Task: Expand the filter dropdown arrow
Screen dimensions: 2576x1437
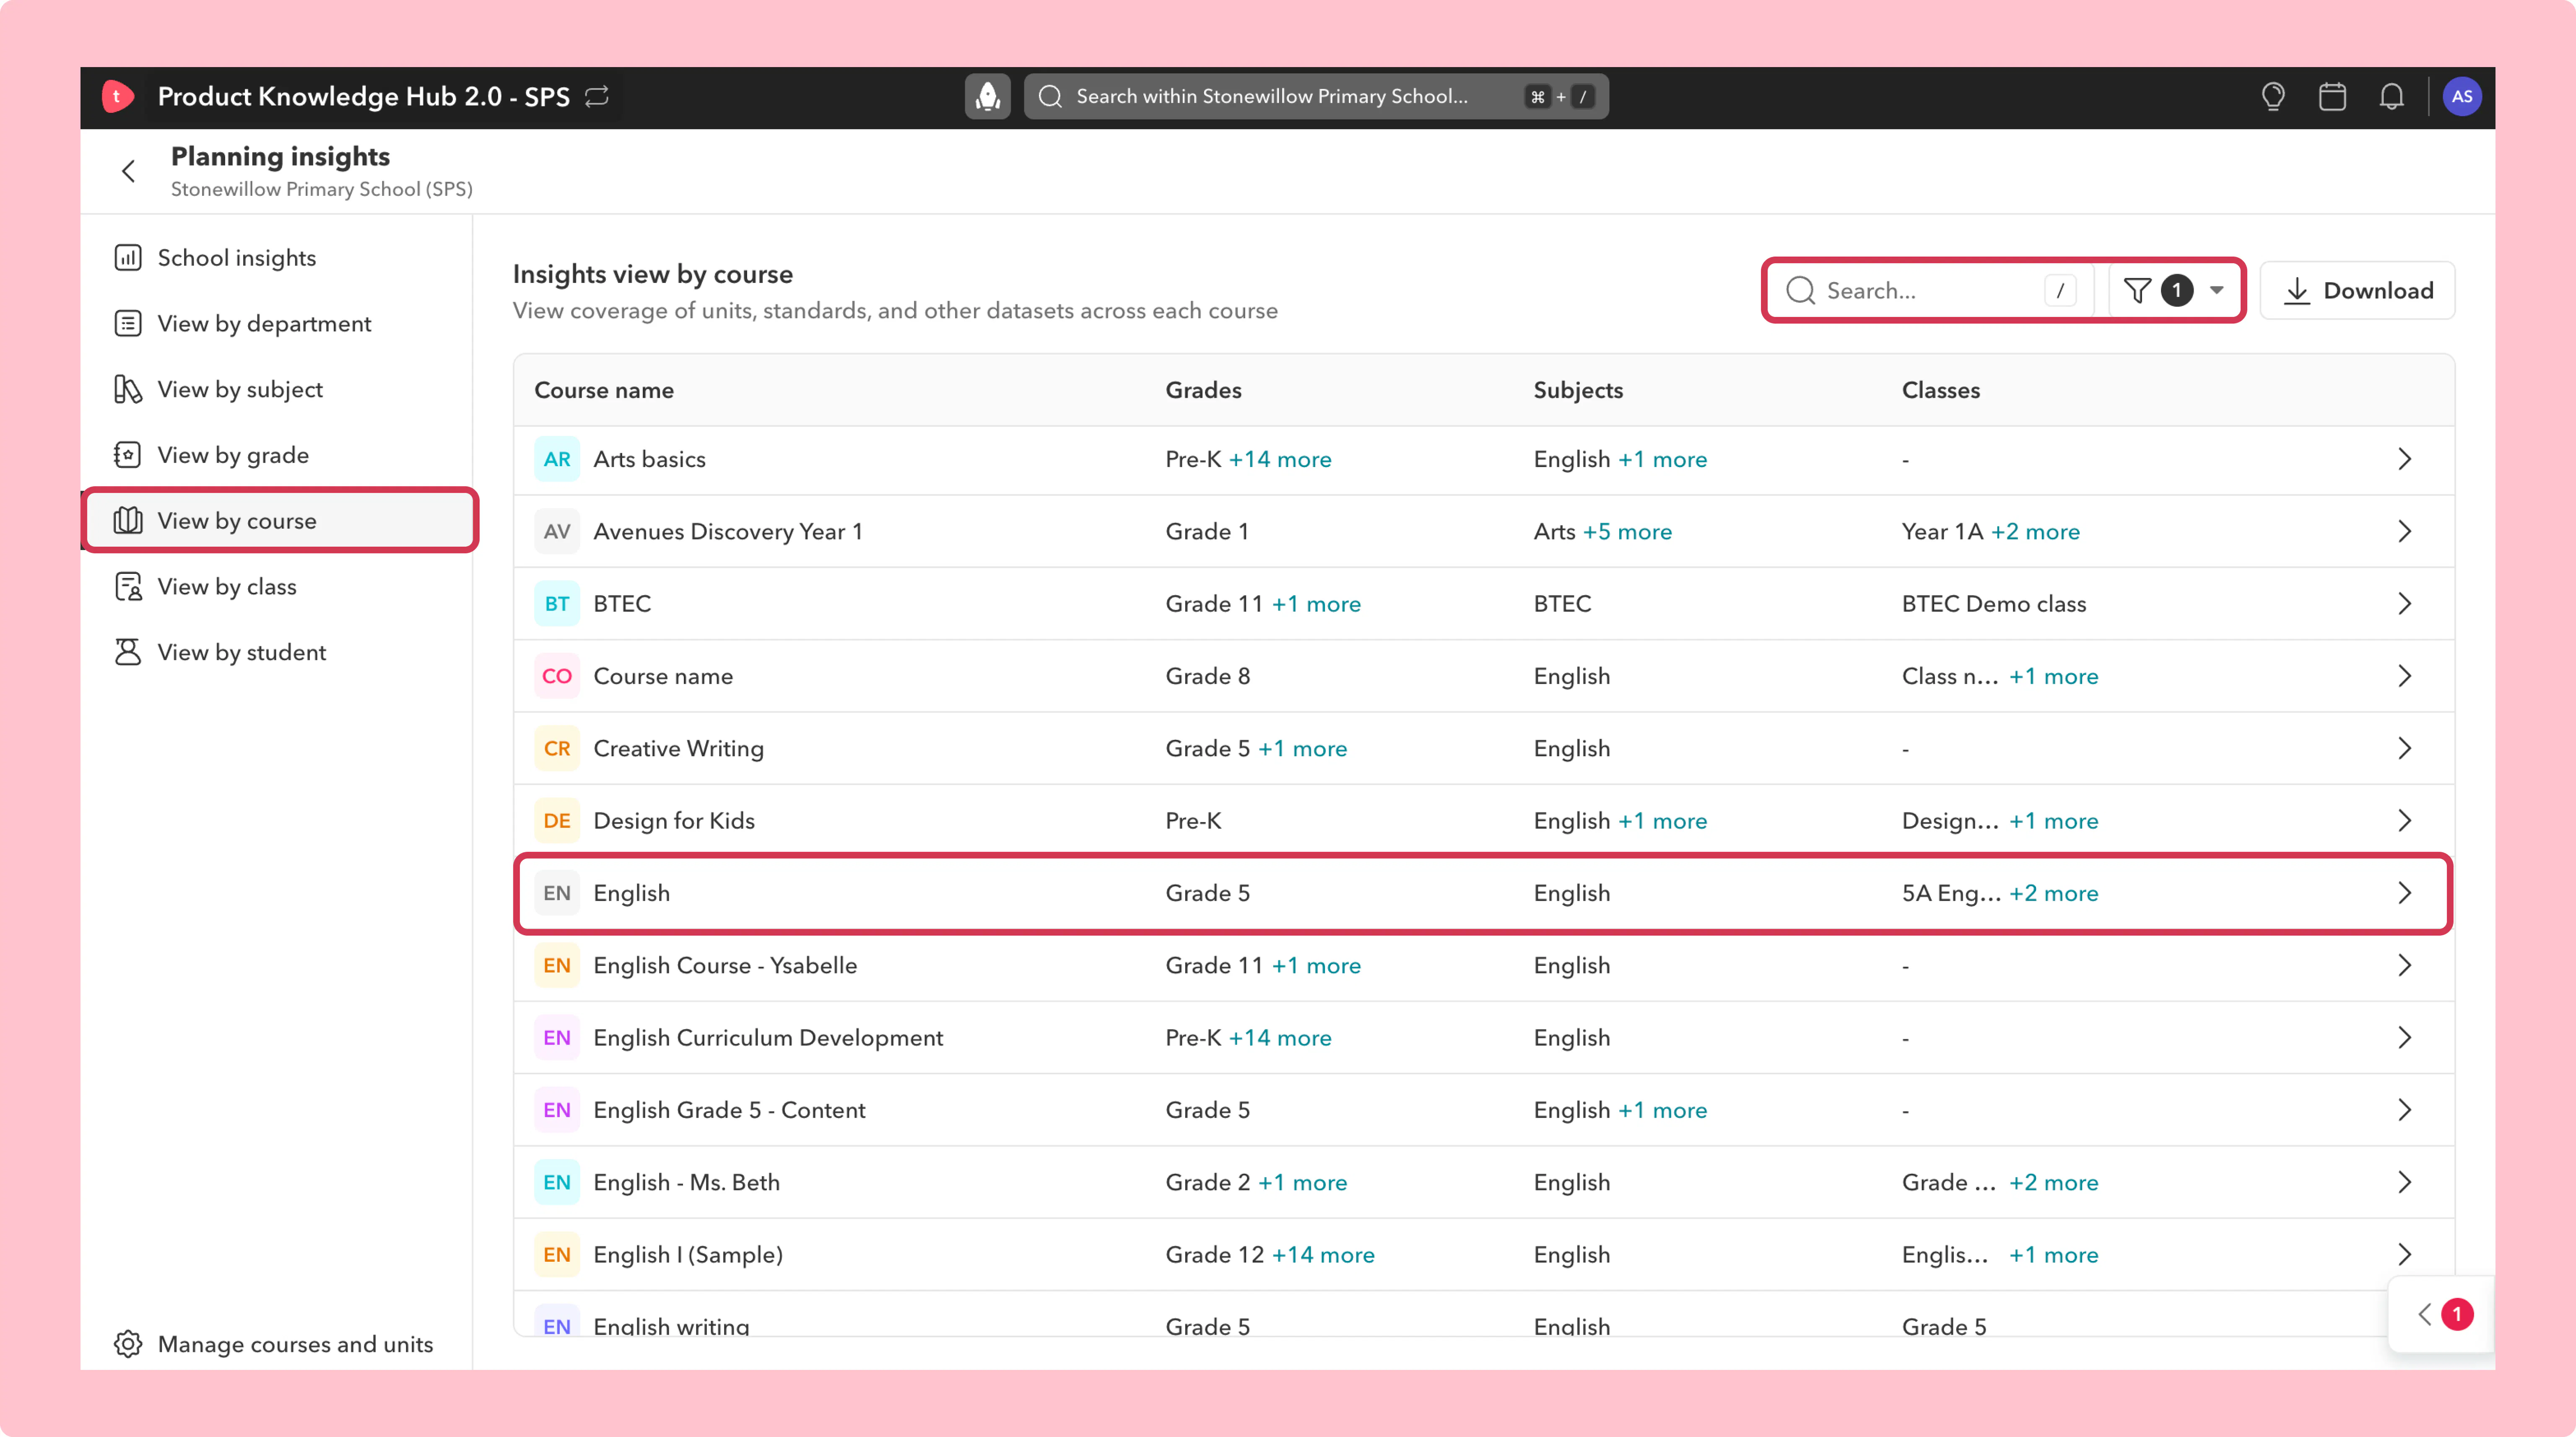Action: coord(2217,290)
